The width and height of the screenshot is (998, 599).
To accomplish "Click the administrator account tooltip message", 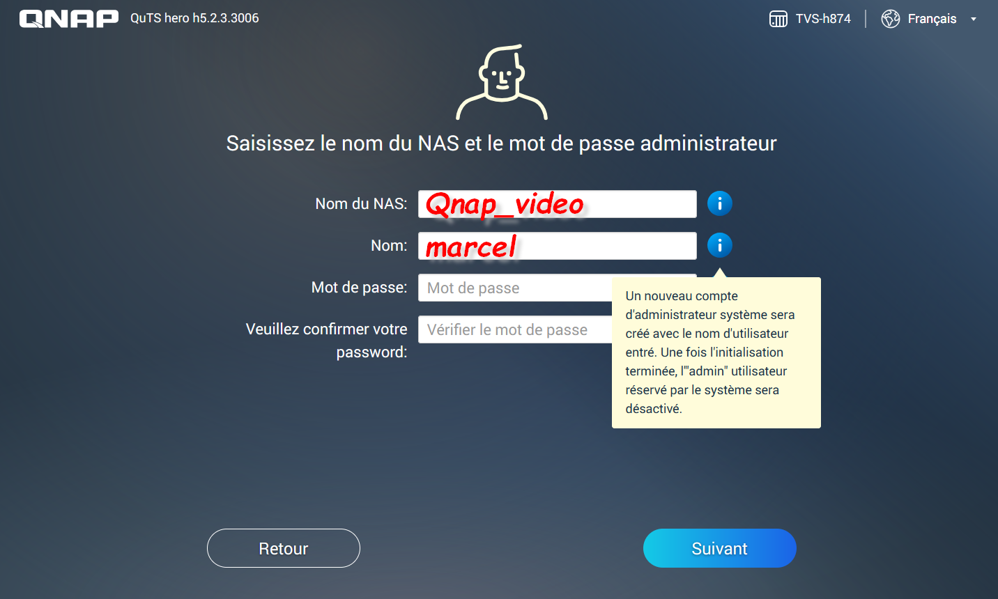I will click(x=716, y=352).
